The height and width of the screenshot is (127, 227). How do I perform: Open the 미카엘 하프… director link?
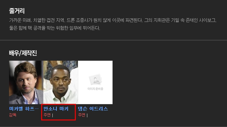pos(24,109)
